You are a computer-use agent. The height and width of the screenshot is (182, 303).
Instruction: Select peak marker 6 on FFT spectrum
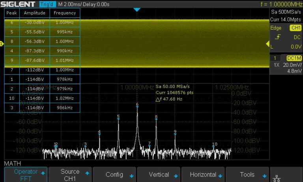137,105
